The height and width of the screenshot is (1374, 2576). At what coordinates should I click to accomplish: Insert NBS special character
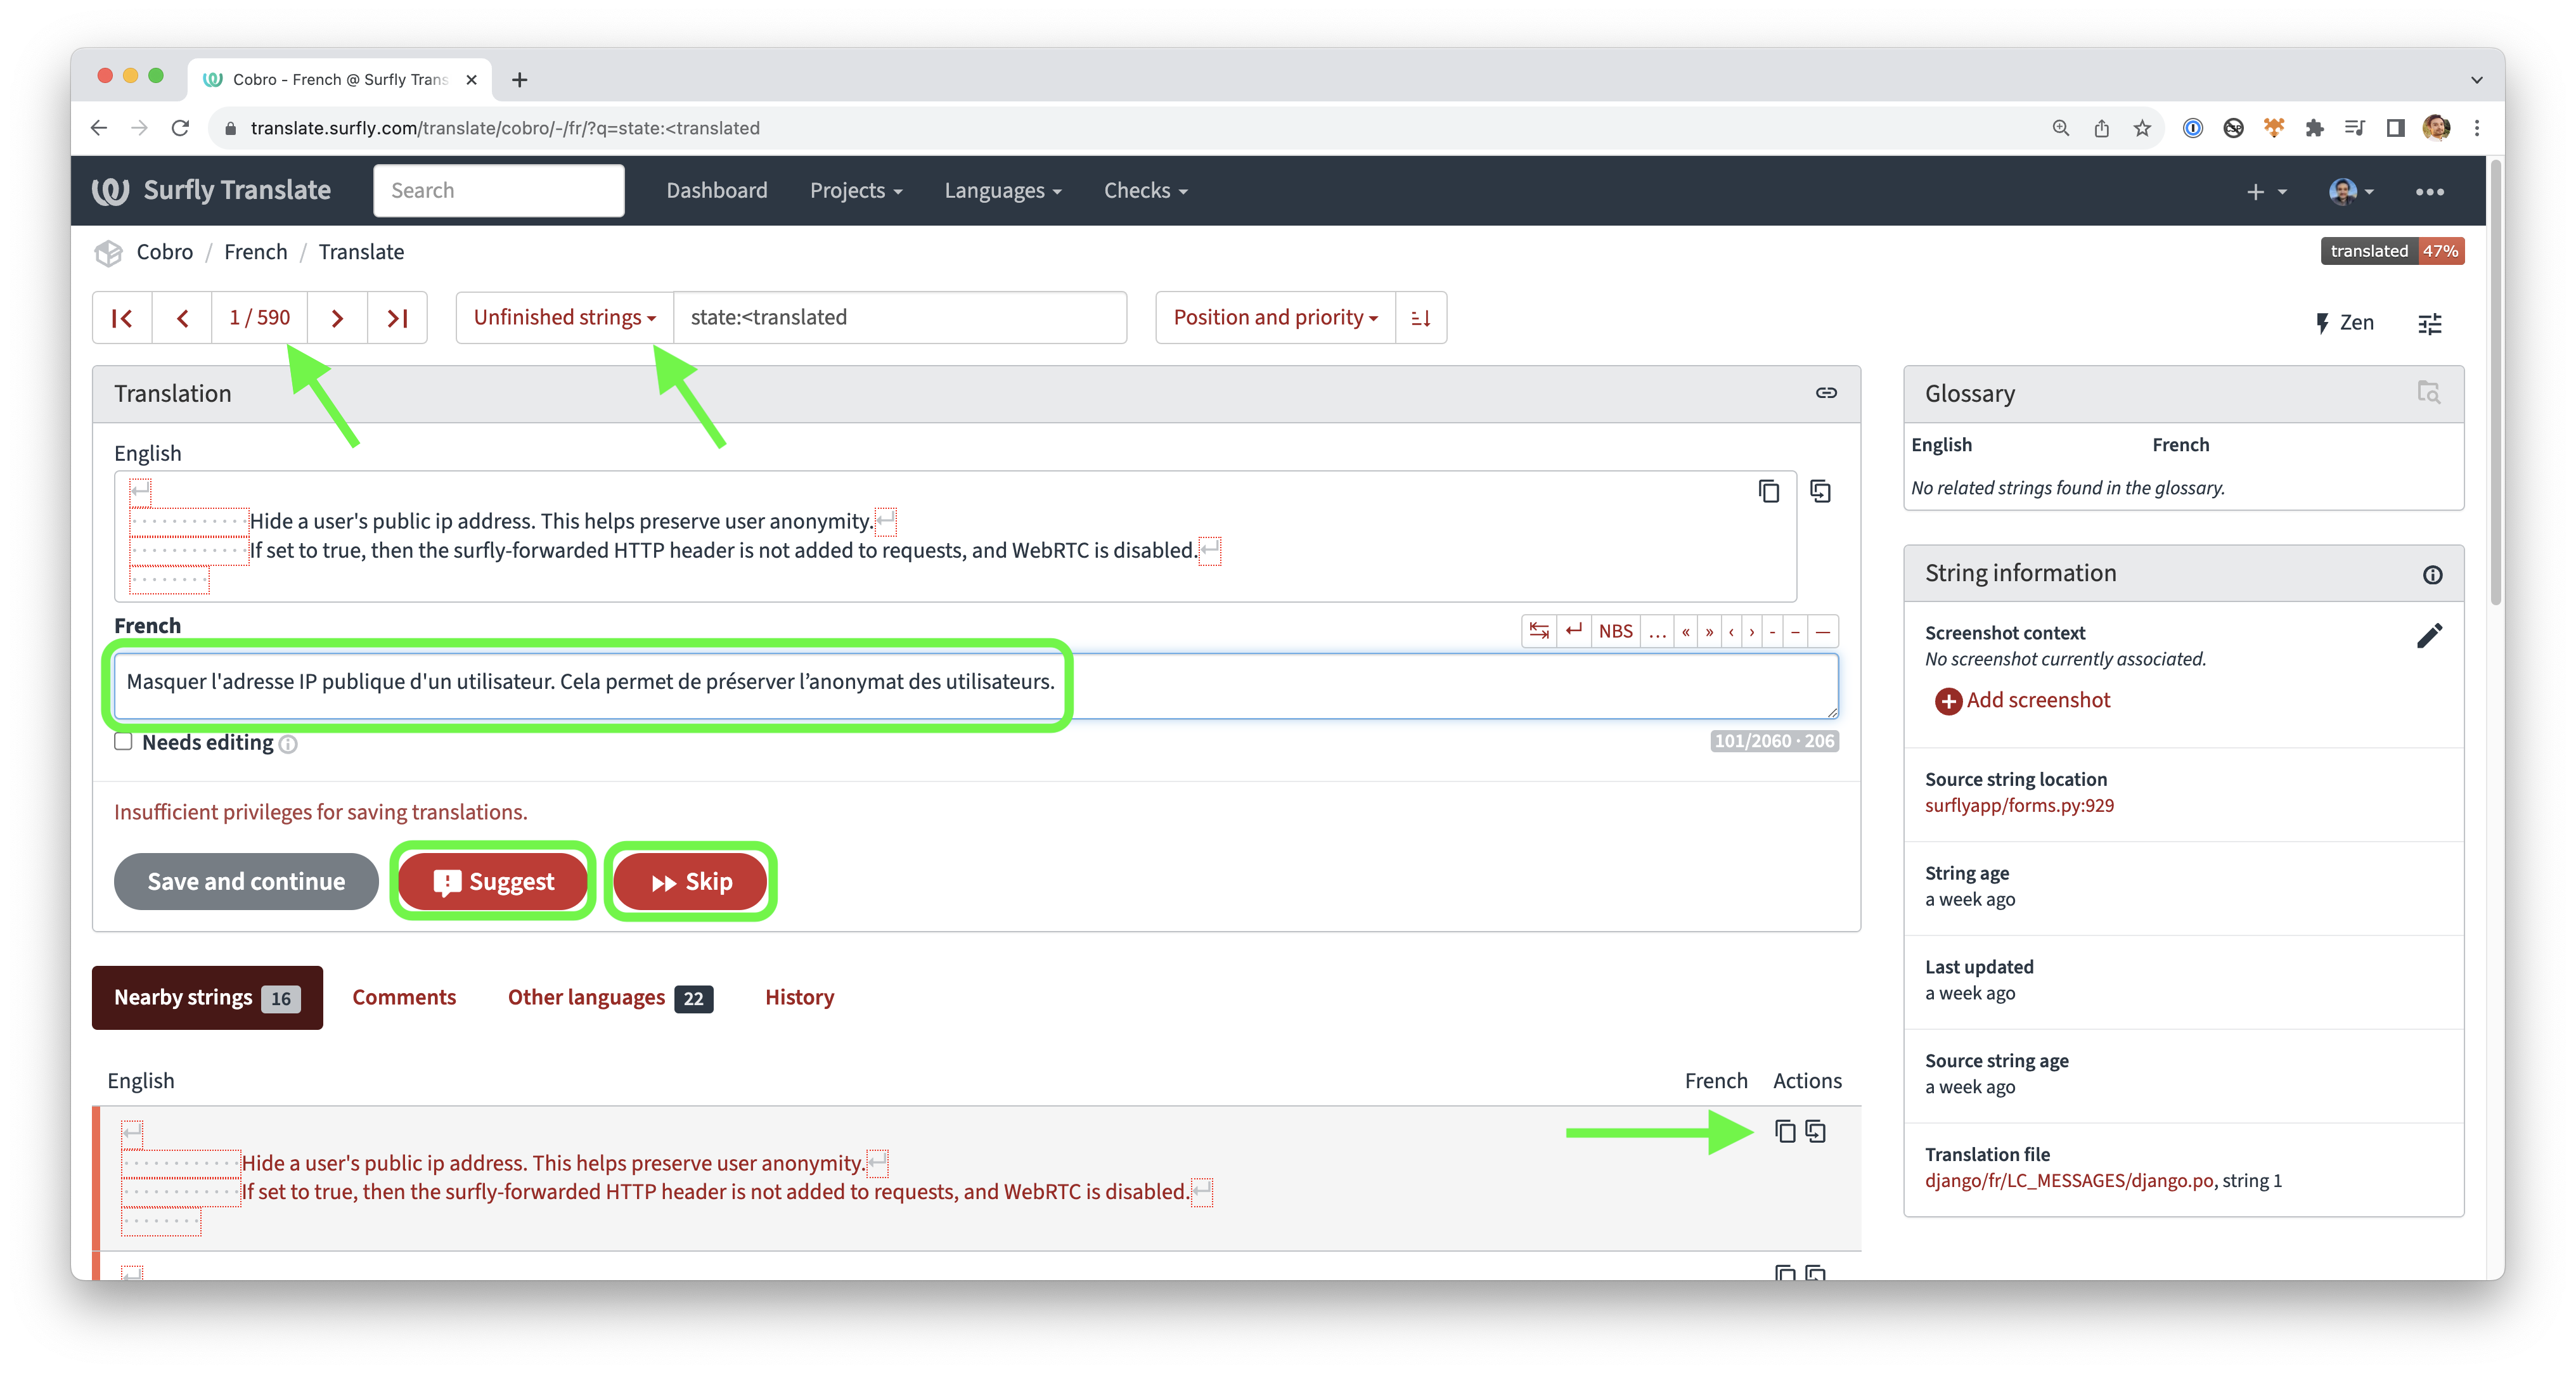point(1615,631)
